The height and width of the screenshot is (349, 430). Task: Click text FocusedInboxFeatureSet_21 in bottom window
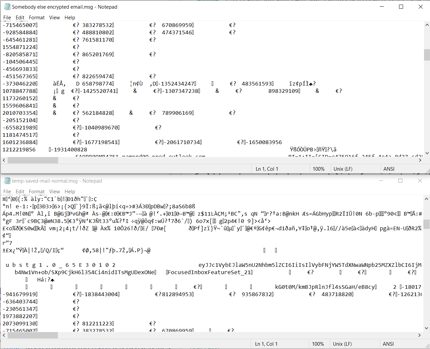209,272
